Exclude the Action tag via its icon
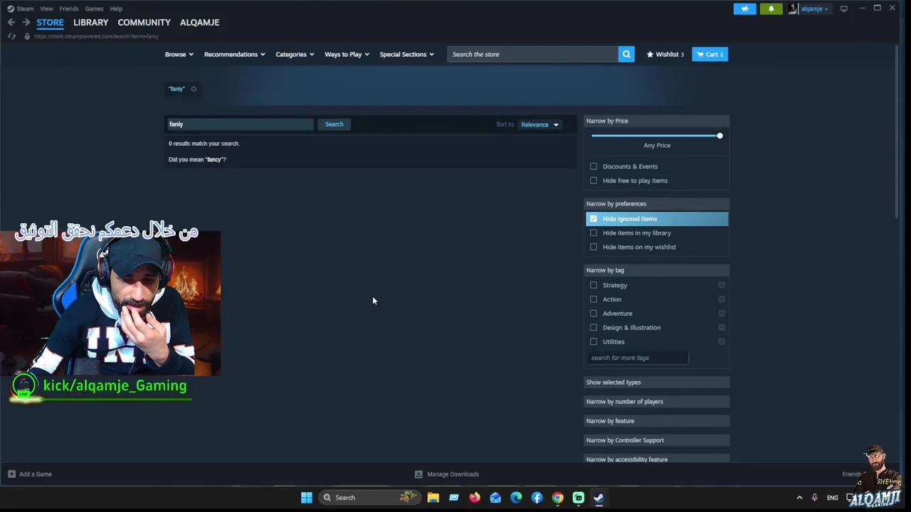The image size is (911, 512). pos(722,299)
